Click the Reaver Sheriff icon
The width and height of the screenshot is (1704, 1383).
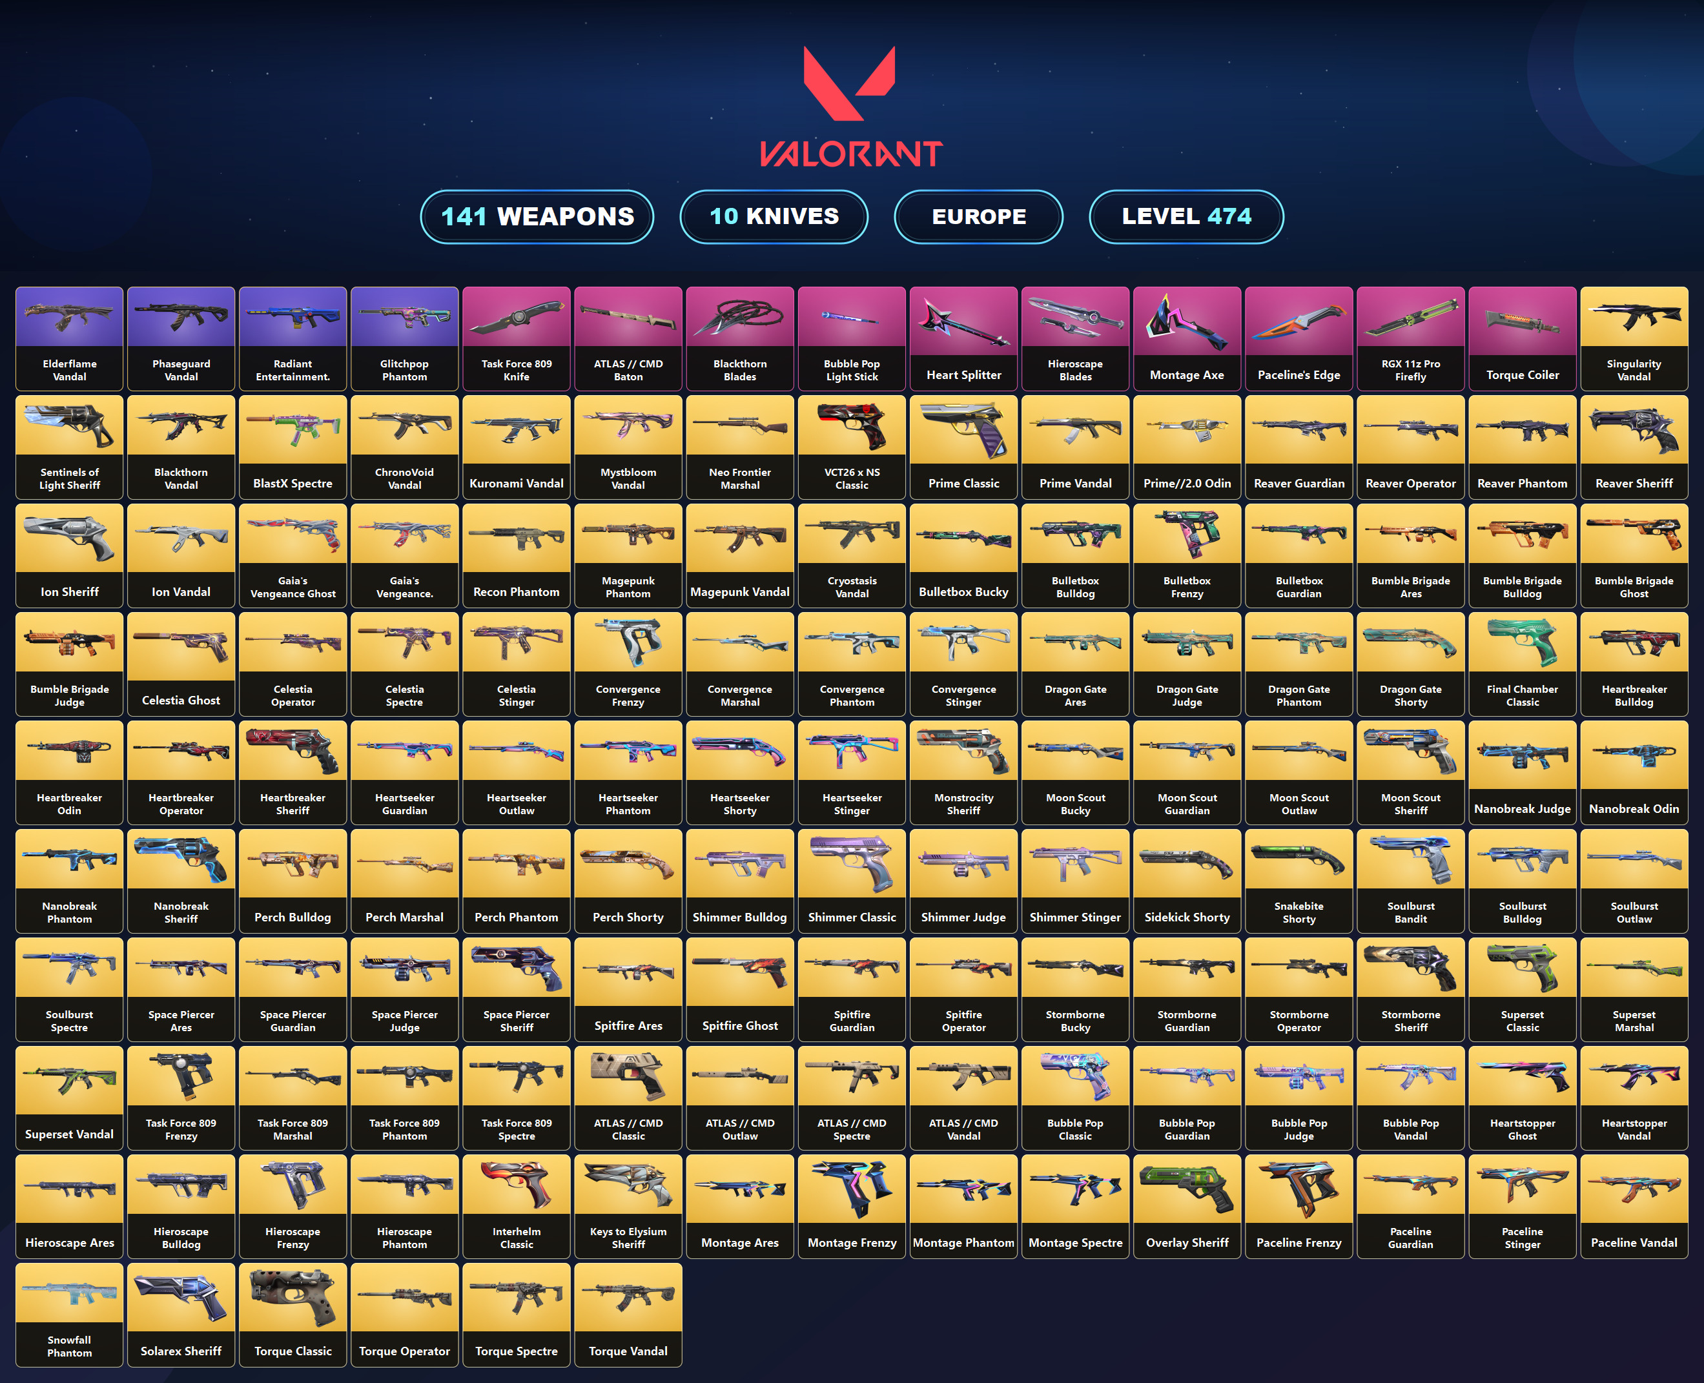[1634, 430]
